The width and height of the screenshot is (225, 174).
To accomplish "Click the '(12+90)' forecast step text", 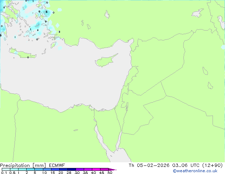I will tap(212, 165).
